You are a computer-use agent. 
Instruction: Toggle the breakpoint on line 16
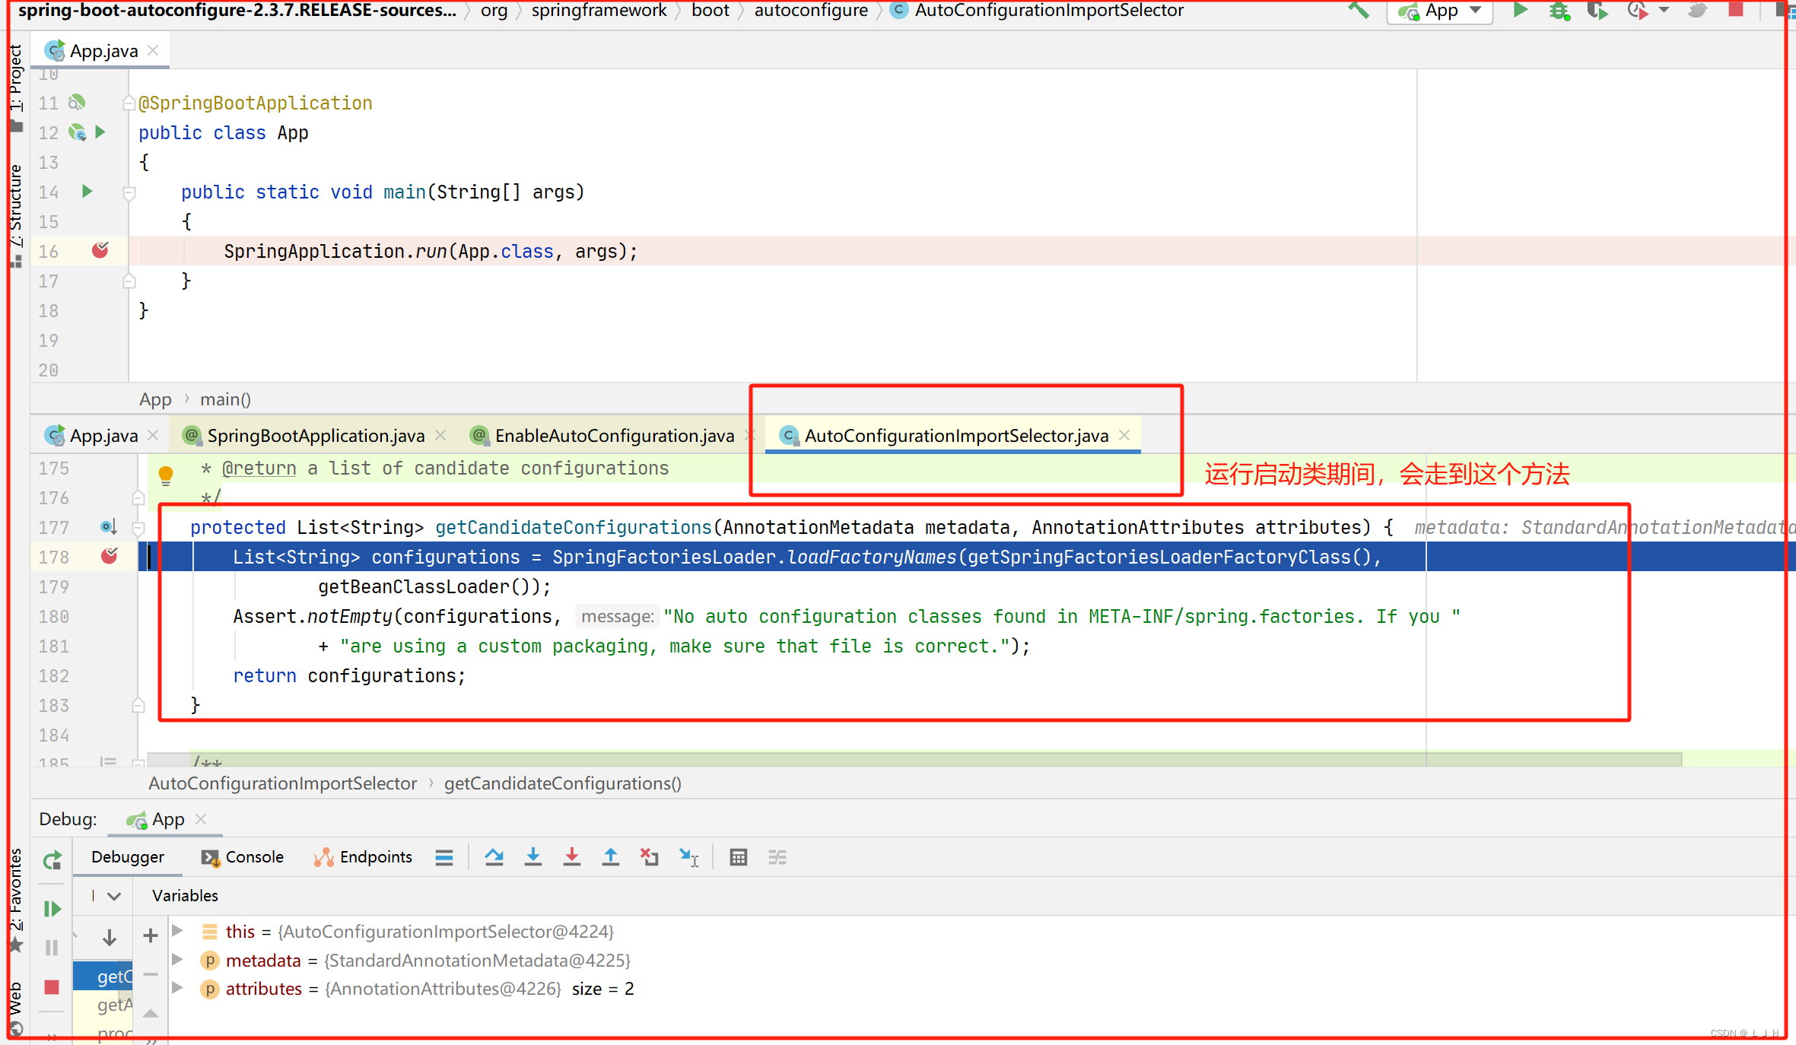[100, 250]
